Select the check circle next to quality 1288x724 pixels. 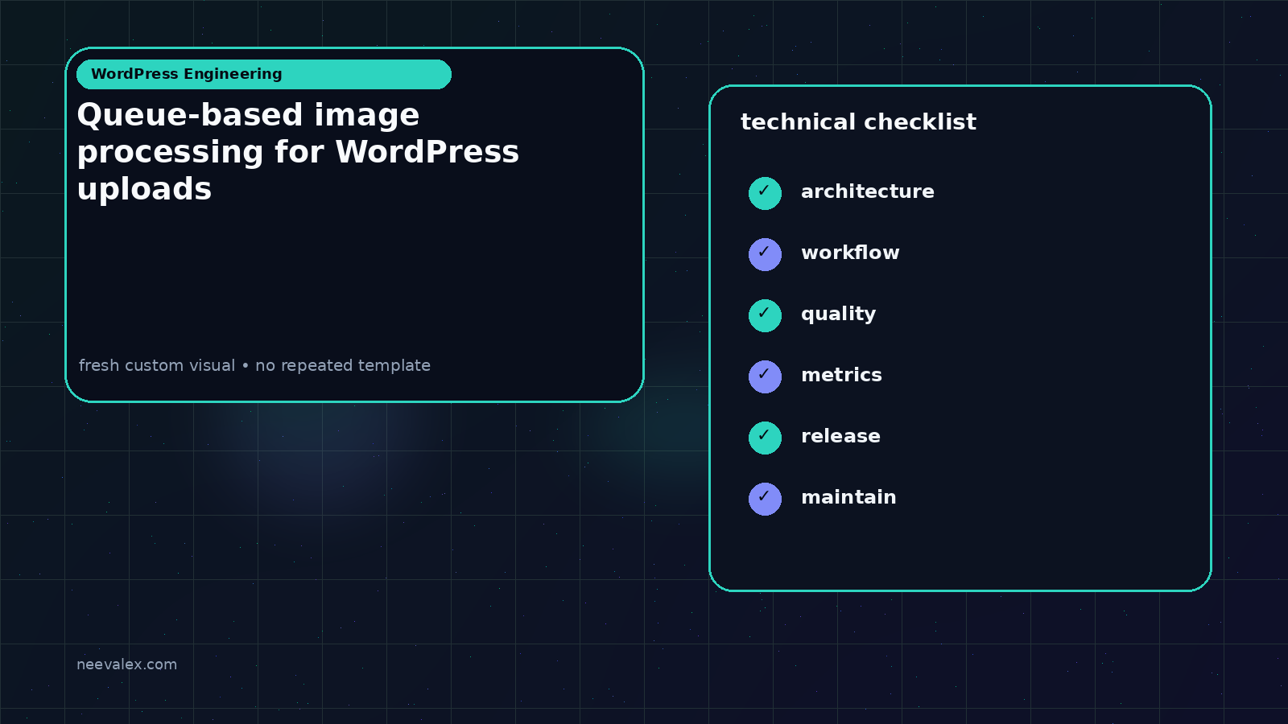[x=765, y=315]
